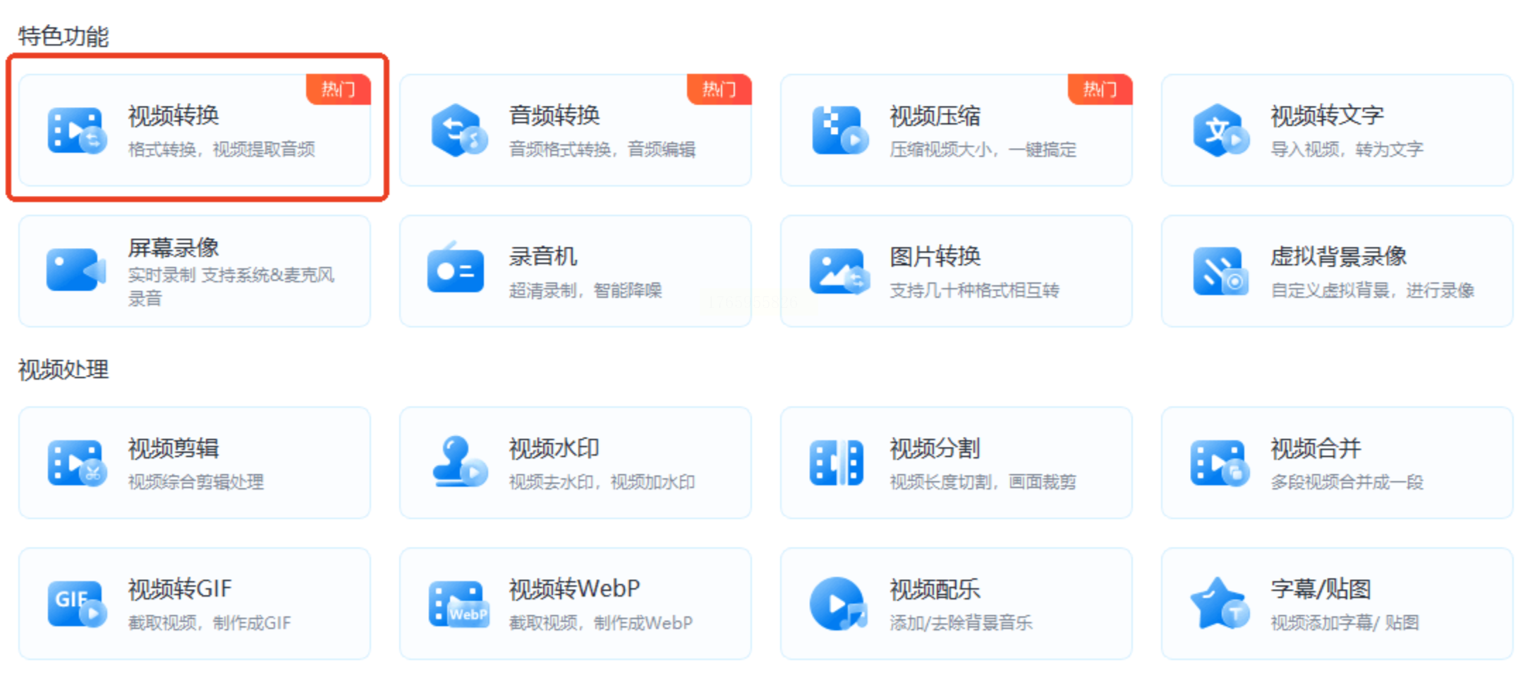
Task: Open 视频转文字 feature title
Action: 1328,116
